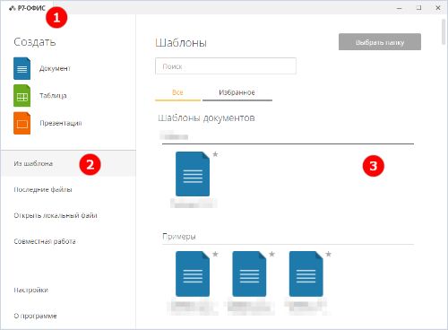The image size is (448, 330).
Task: Mark second Примеры template as favorite
Action: point(271,254)
